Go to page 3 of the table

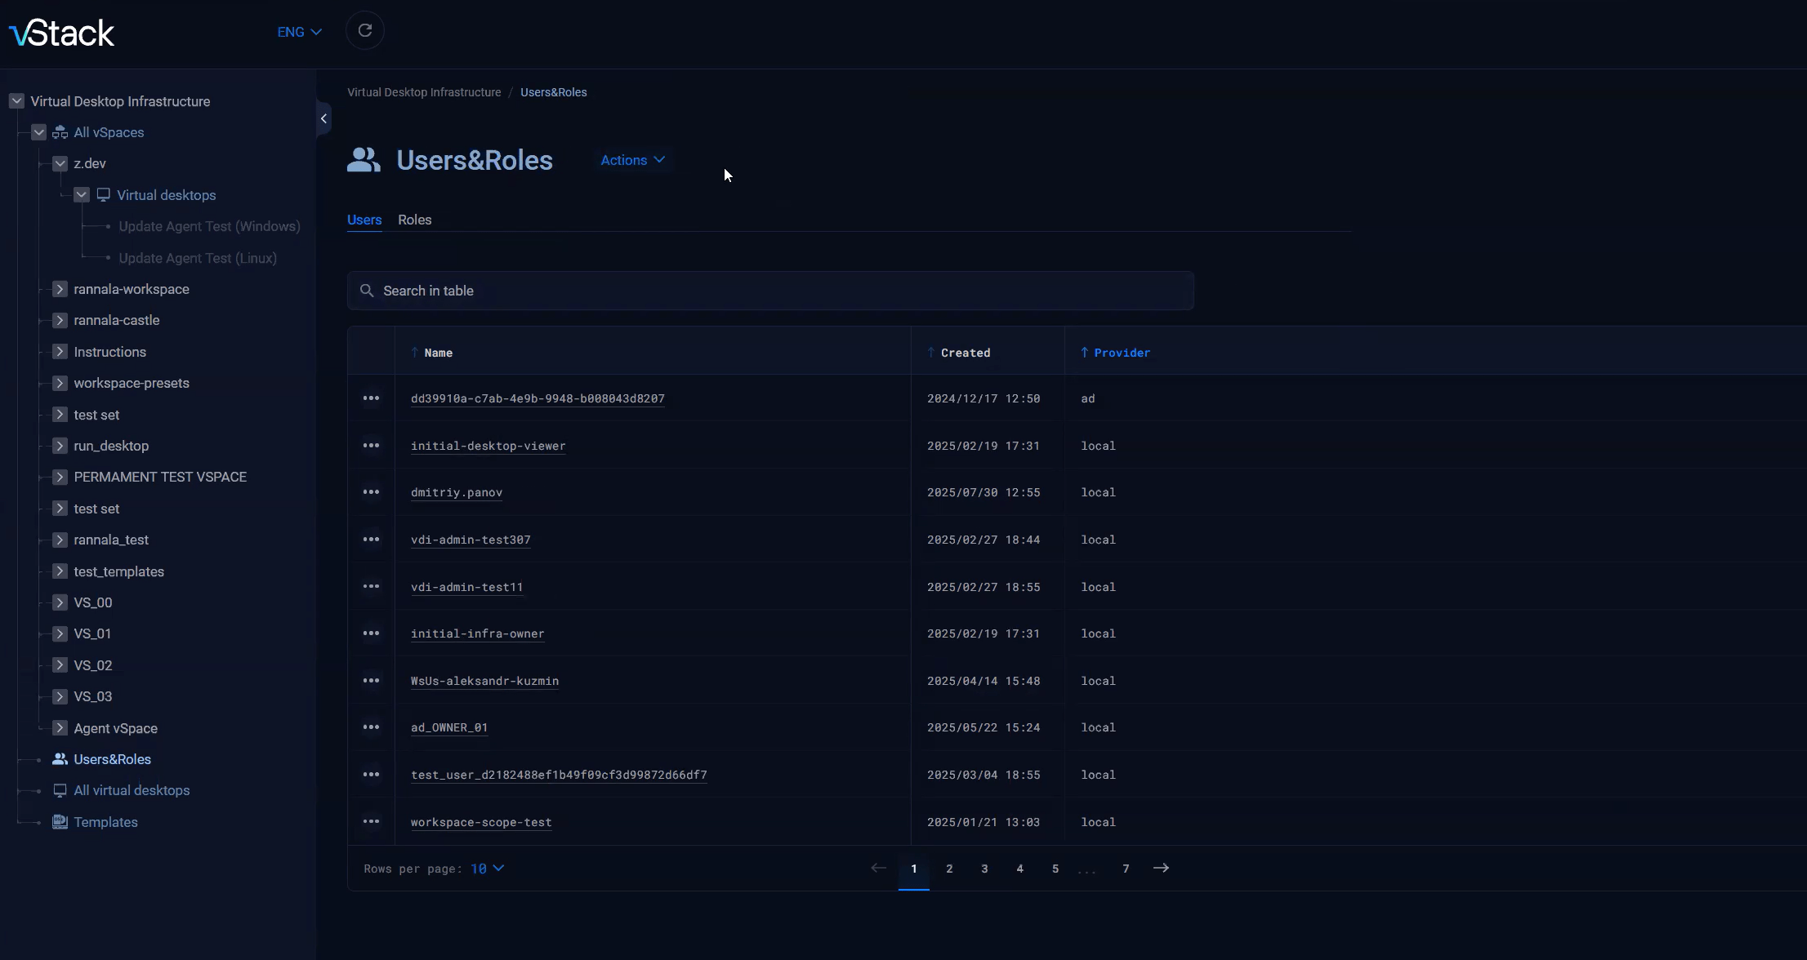coord(984,869)
